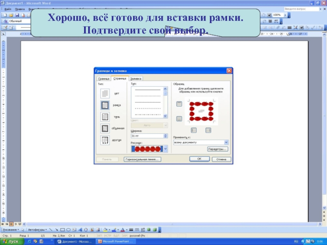Choose the "рамка" box border setting icon

tap(105, 105)
